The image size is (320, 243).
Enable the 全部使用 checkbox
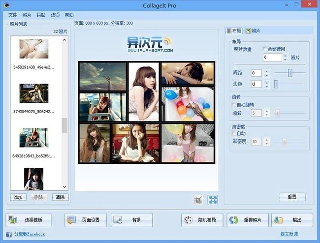pyautogui.click(x=265, y=49)
